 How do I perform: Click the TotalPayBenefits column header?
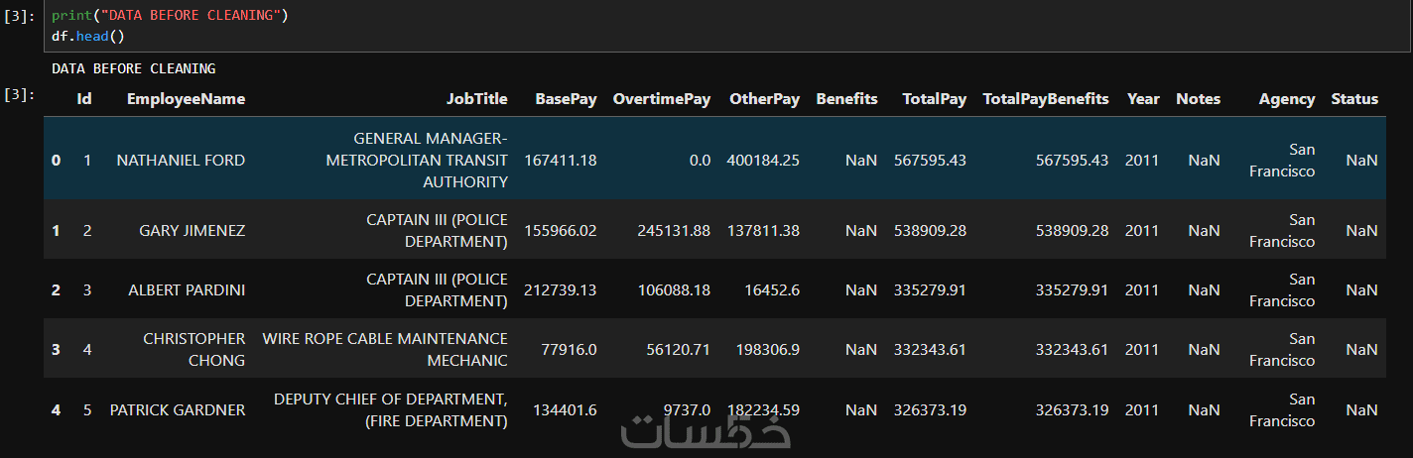pos(1046,99)
